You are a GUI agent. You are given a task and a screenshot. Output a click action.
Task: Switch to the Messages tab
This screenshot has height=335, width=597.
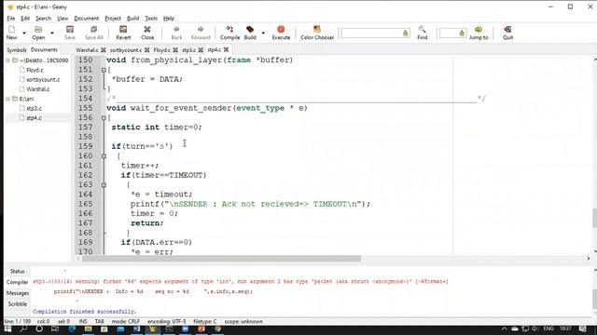(17, 293)
